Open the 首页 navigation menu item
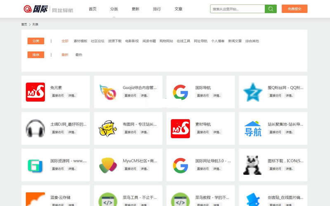This screenshot has height=206, width=330. click(x=92, y=9)
